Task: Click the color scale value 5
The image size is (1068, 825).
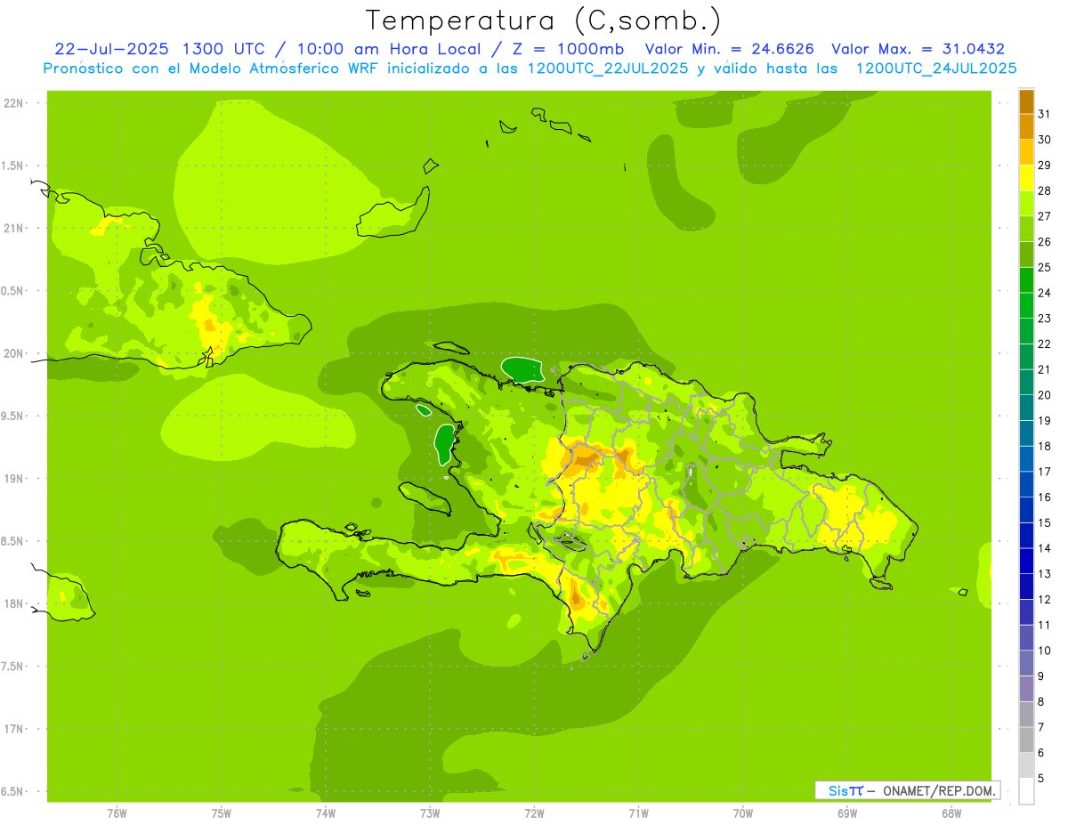Action: click(x=1042, y=779)
